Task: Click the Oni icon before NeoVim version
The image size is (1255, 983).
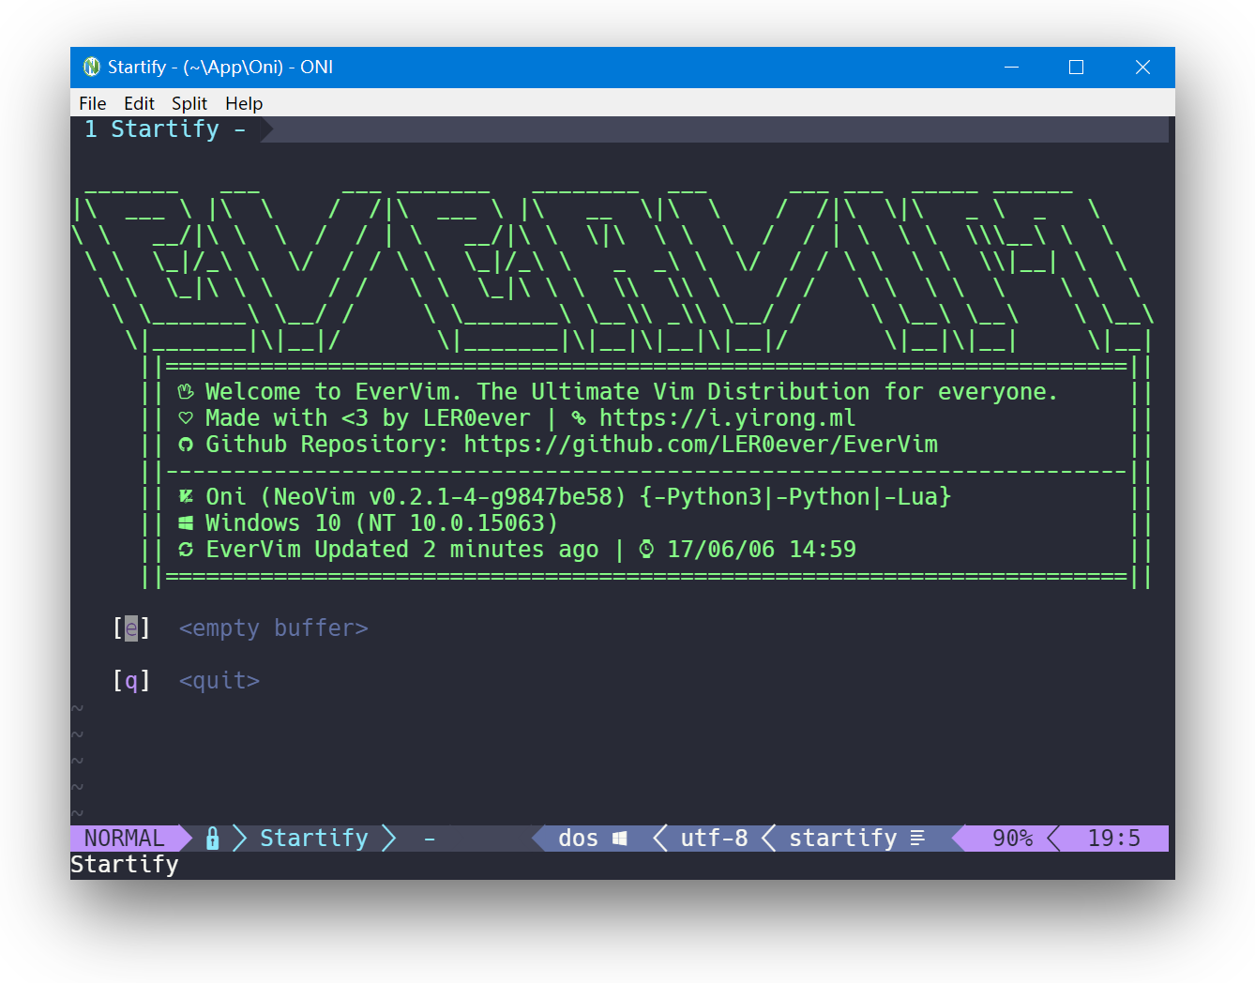Action: [186, 497]
